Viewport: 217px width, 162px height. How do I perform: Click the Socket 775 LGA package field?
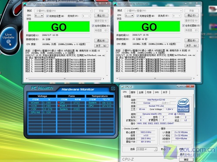pyautogui.click(x=156, y=106)
